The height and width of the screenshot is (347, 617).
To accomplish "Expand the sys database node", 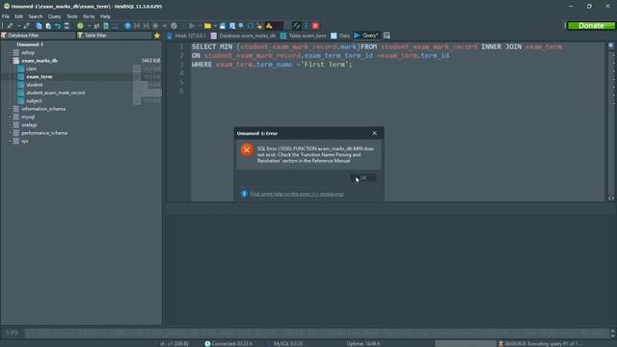I will [11, 141].
